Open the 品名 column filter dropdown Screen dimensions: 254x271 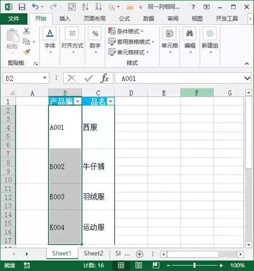(x=110, y=101)
